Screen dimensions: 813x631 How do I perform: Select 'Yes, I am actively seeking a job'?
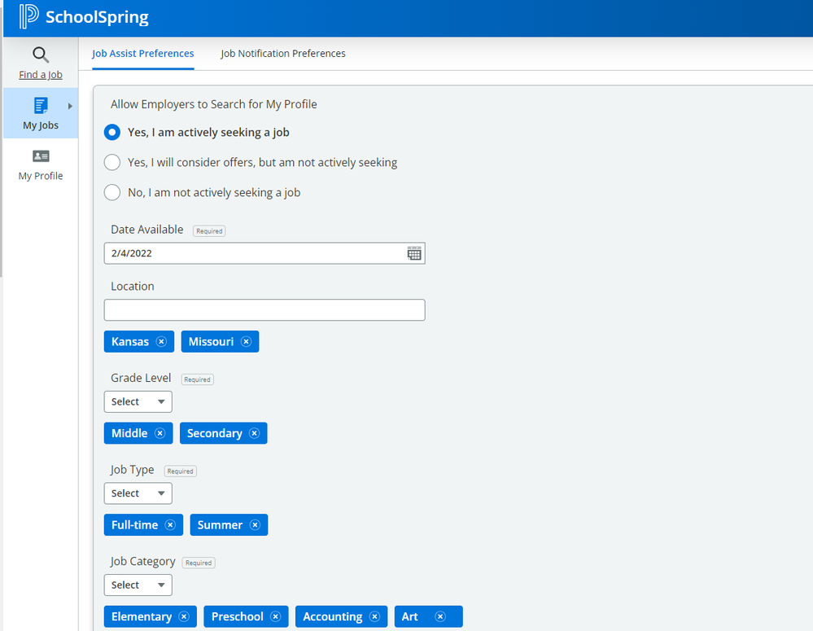[112, 133]
